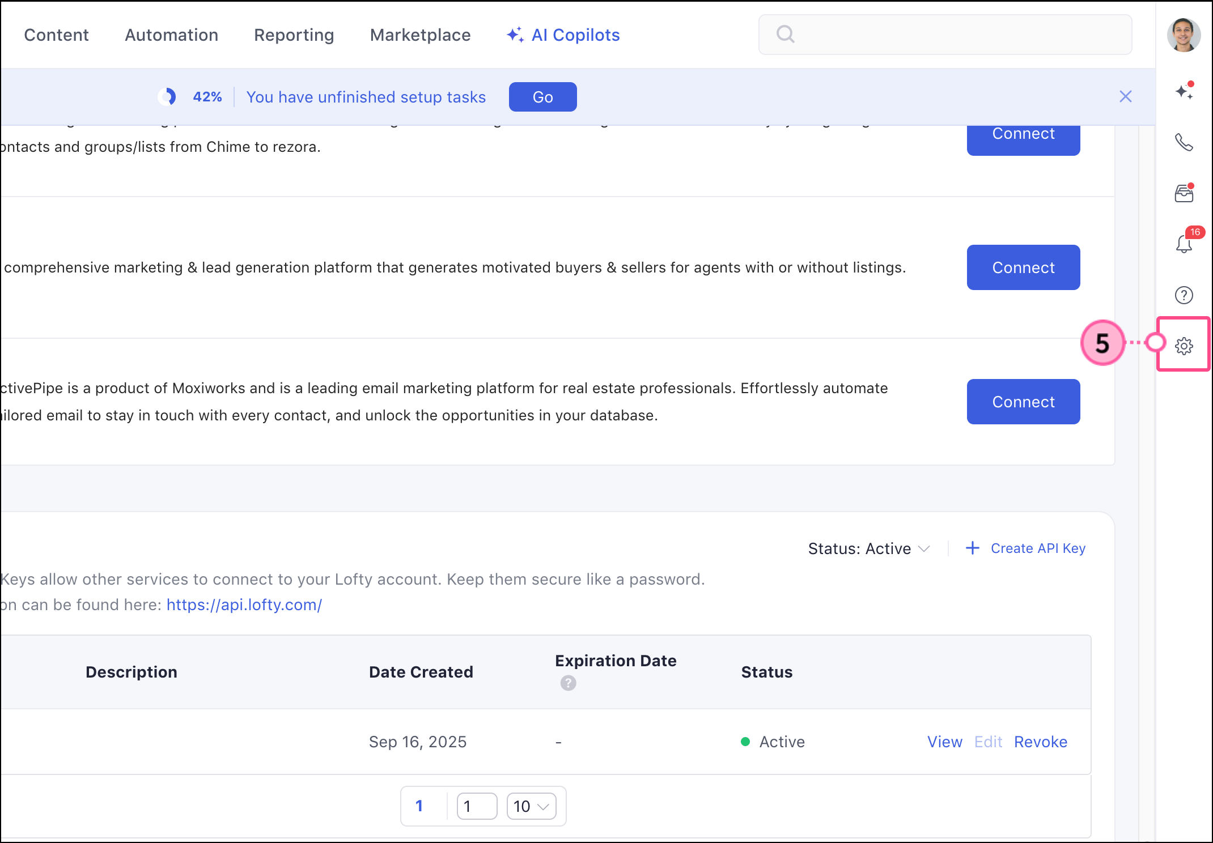Open the 10 per page dropdown
The width and height of the screenshot is (1213, 843).
(531, 806)
